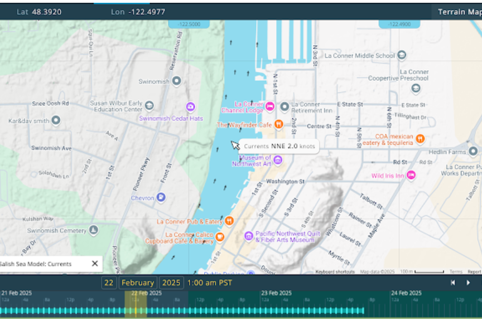
Task: Select the Museum of Northwest Art icon
Action: click(278, 160)
